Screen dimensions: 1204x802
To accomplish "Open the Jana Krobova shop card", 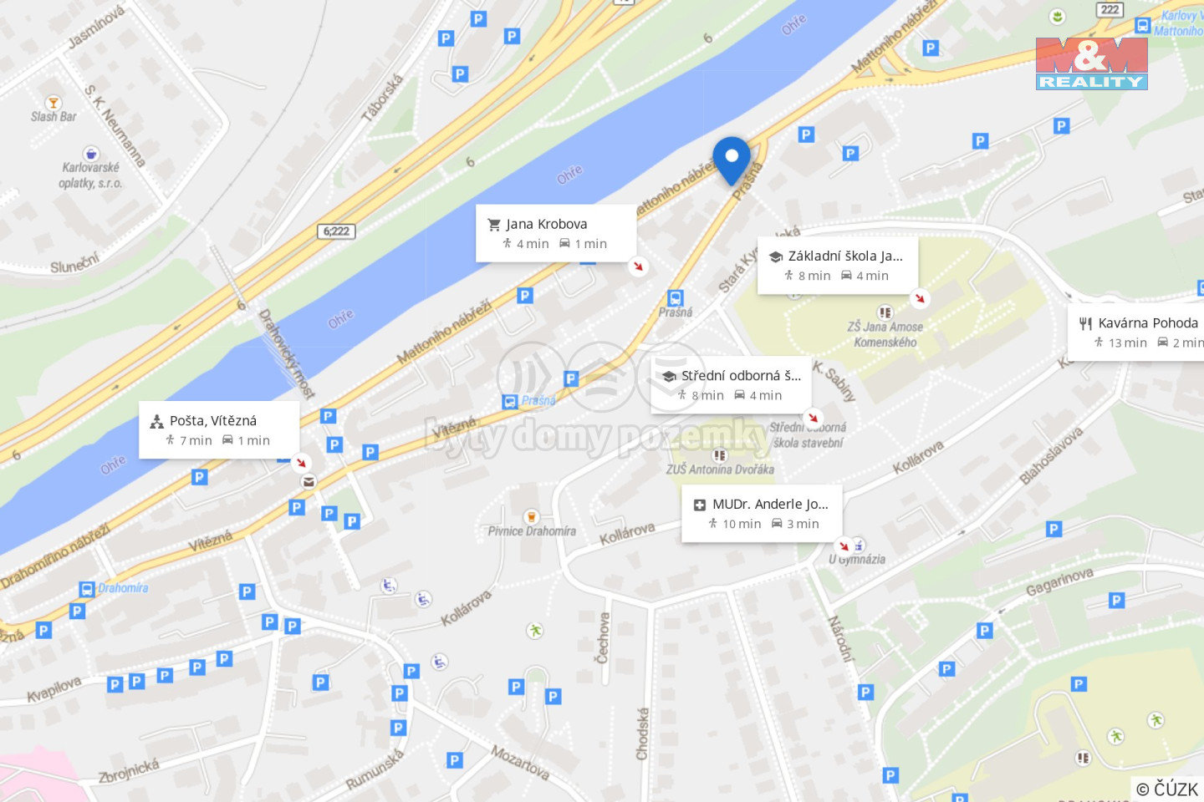I will pyautogui.click(x=555, y=233).
